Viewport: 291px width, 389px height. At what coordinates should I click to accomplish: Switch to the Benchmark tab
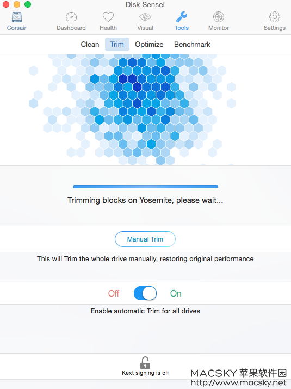(192, 45)
